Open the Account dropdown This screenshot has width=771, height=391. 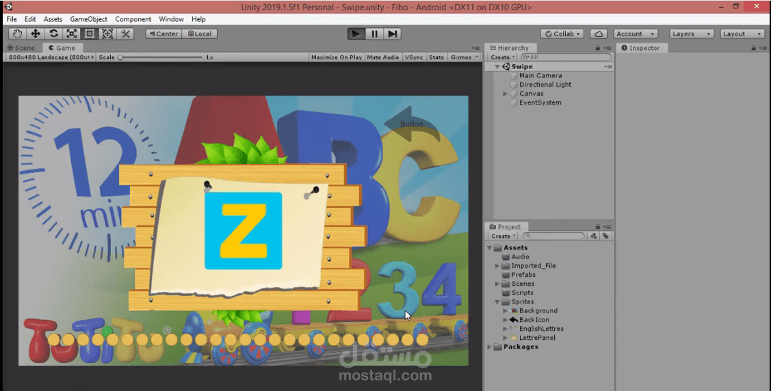[636, 34]
